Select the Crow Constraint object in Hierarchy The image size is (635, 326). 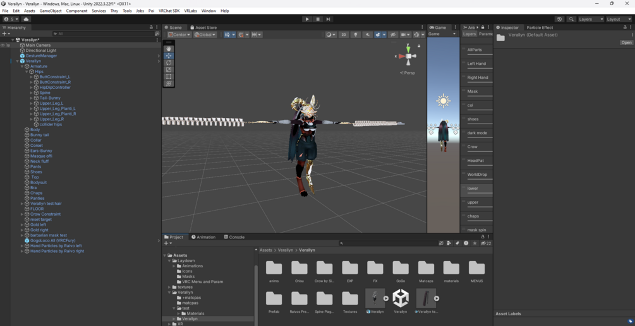tap(45, 214)
